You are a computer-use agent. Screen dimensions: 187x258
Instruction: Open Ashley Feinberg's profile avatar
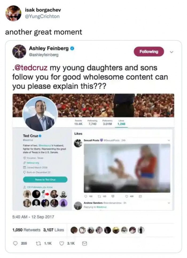coord(19,52)
